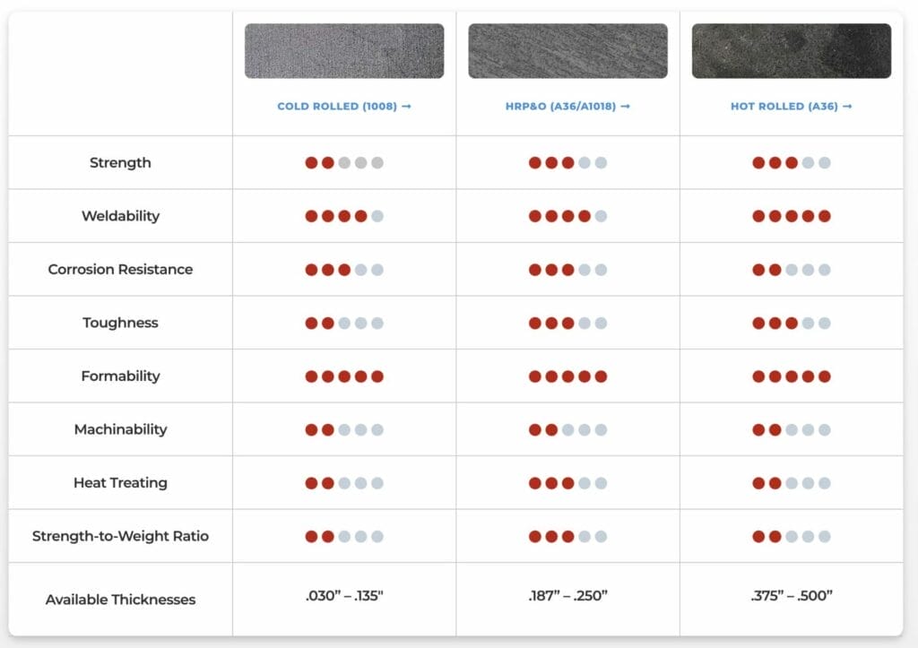Click the Strength row label

click(120, 163)
